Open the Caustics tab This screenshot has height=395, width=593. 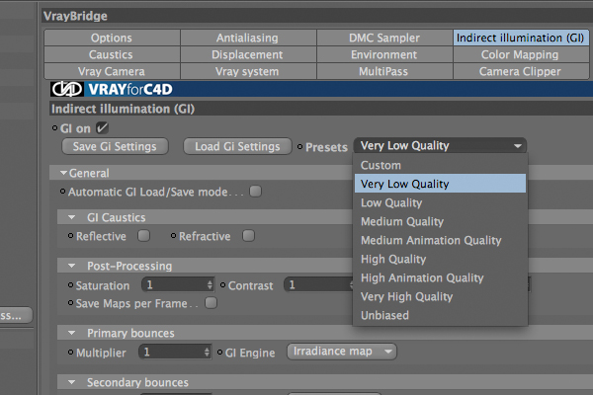coord(112,54)
